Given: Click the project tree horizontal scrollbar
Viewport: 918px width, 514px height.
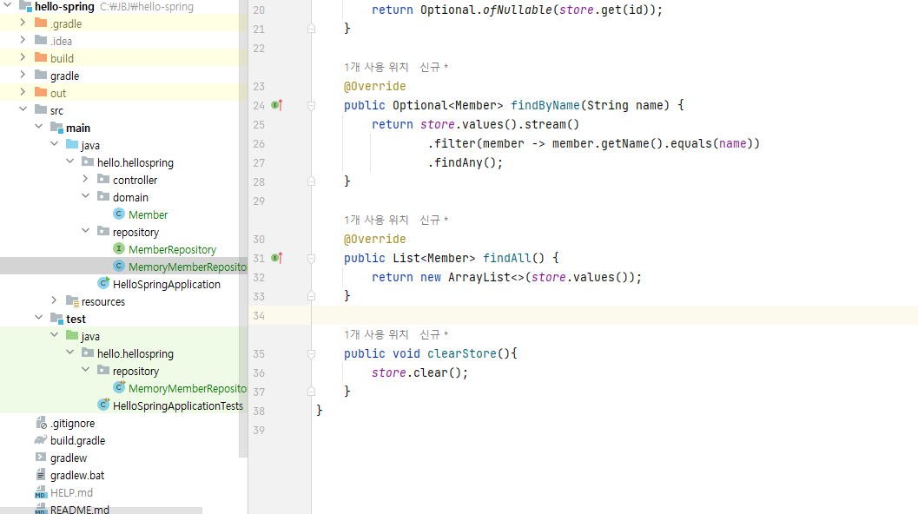Looking at the screenshot, I should tap(102, 511).
